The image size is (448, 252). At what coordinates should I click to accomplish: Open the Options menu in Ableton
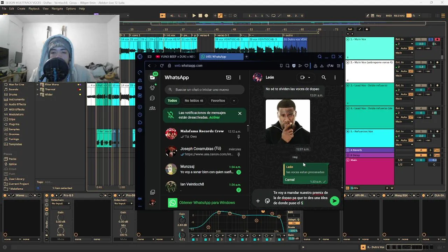pyautogui.click(x=71, y=9)
